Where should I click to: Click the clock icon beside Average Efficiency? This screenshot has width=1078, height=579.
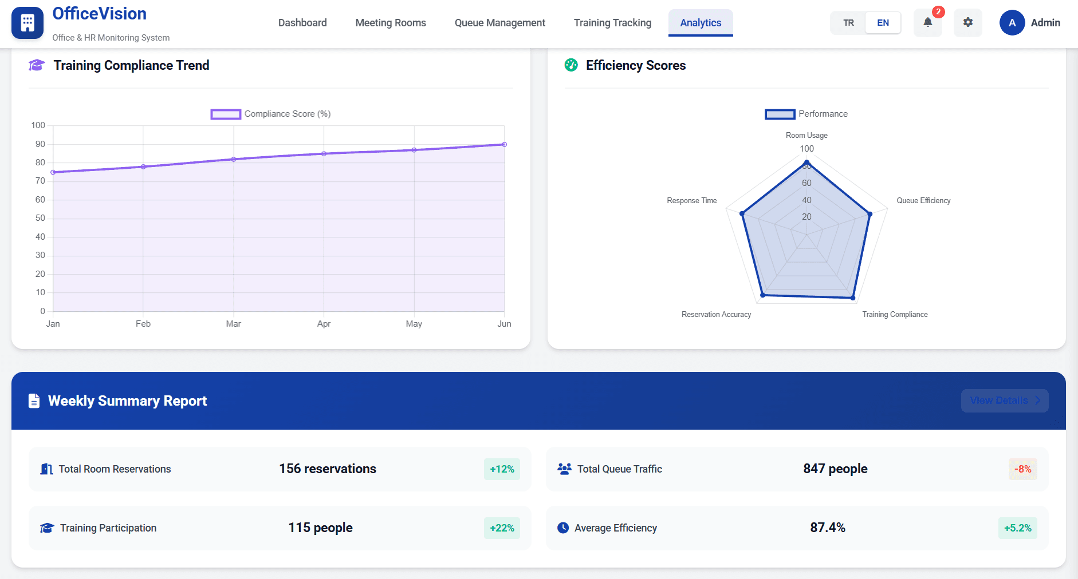pyautogui.click(x=563, y=528)
